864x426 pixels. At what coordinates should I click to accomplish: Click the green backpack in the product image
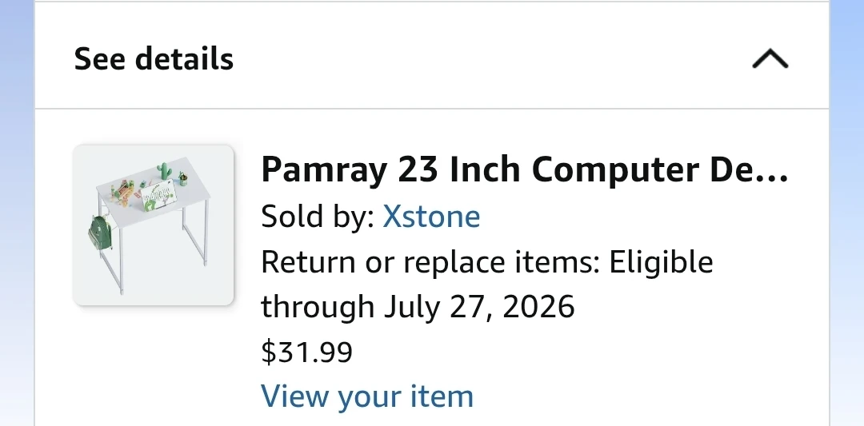tap(101, 233)
